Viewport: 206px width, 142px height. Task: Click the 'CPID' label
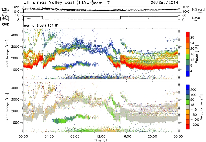click(6, 24)
